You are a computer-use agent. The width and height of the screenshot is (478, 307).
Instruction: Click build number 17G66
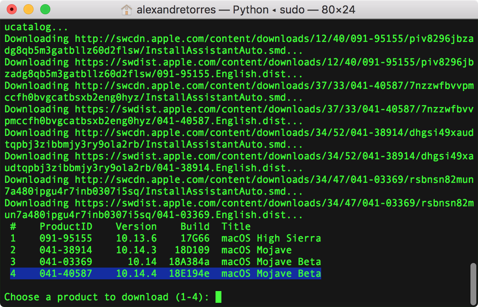tap(195, 238)
